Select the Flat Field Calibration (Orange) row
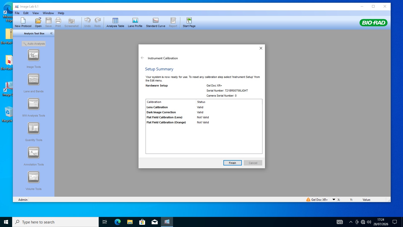403x227 pixels. pos(166,122)
